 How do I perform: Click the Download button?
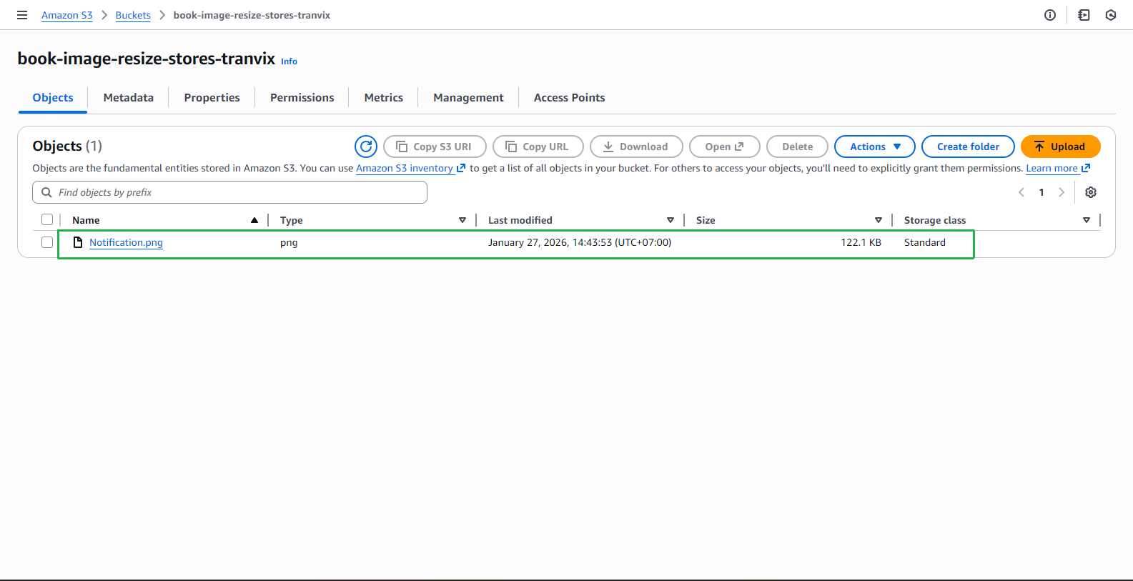point(636,147)
